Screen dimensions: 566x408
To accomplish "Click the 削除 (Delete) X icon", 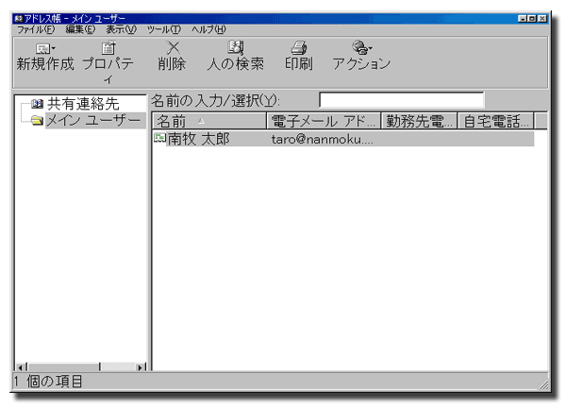I will (173, 47).
